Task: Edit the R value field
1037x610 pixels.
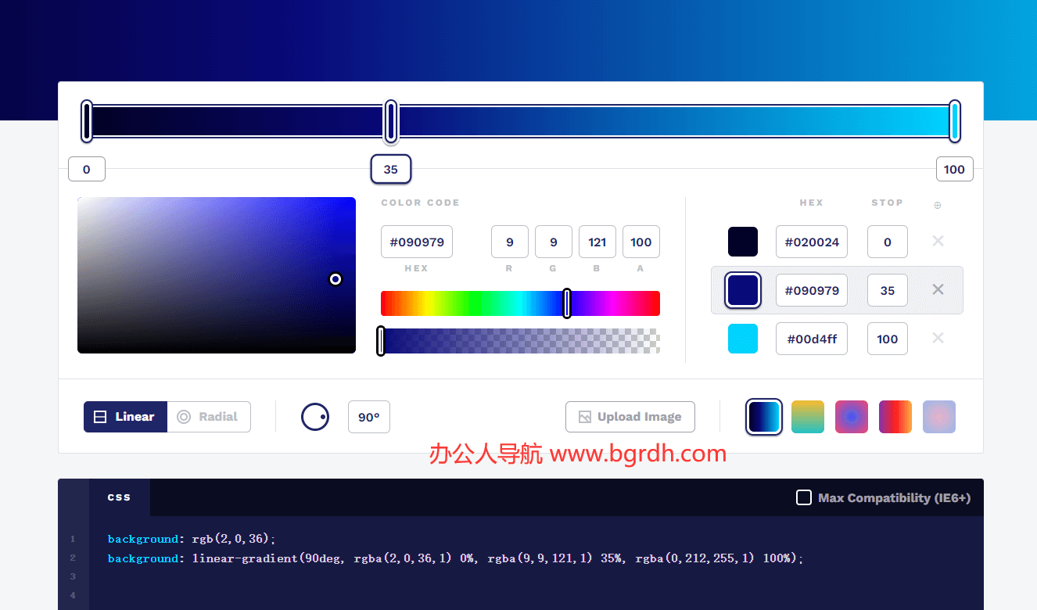Action: coord(510,242)
